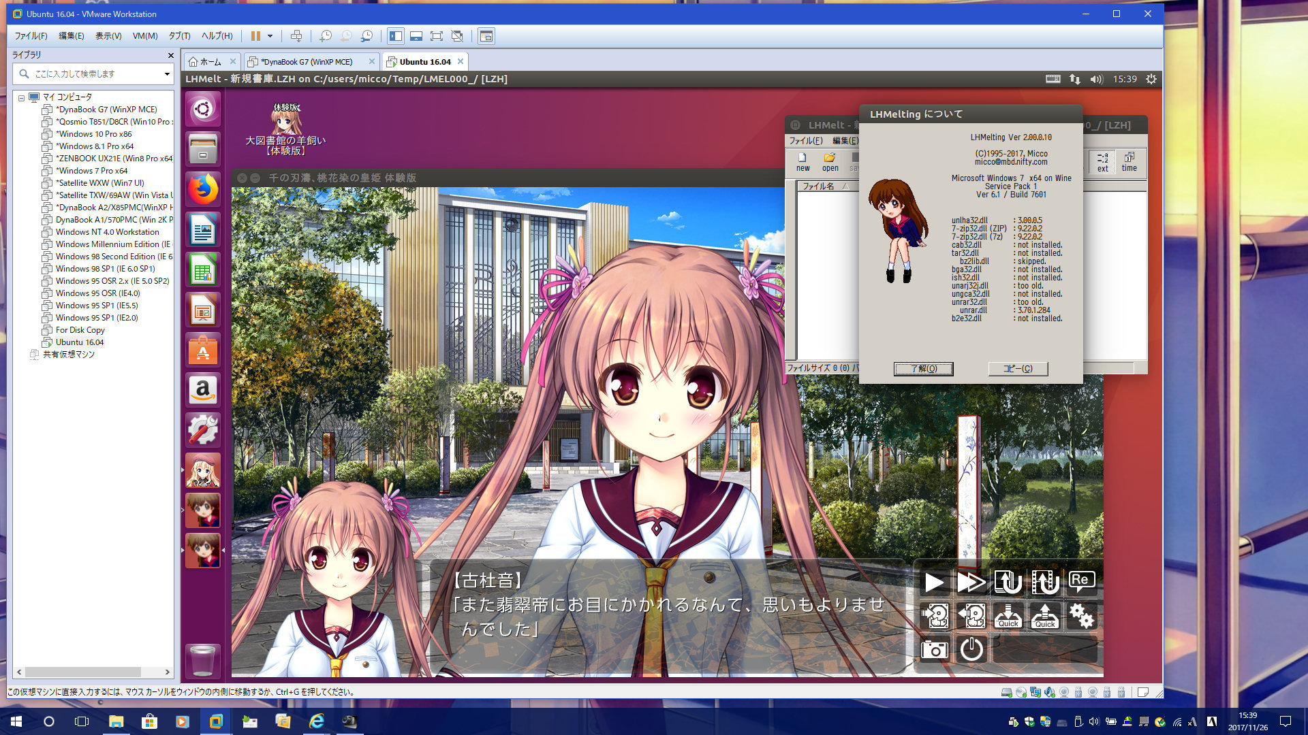Open the library search dropdown arrow
1308x735 pixels.
click(x=167, y=74)
